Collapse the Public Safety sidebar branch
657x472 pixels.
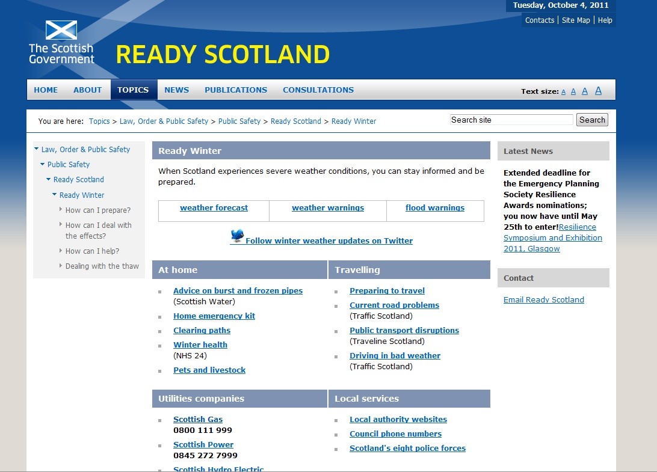[x=42, y=164]
